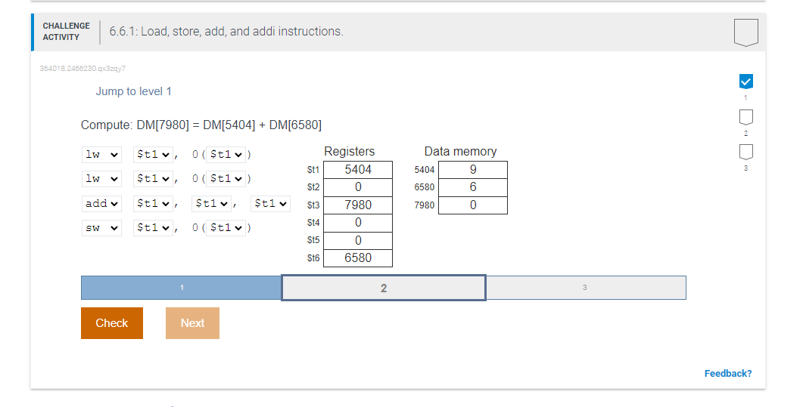Click data memory 6580 value cell 6
The width and height of the screenshot is (803, 407).
coord(473,187)
